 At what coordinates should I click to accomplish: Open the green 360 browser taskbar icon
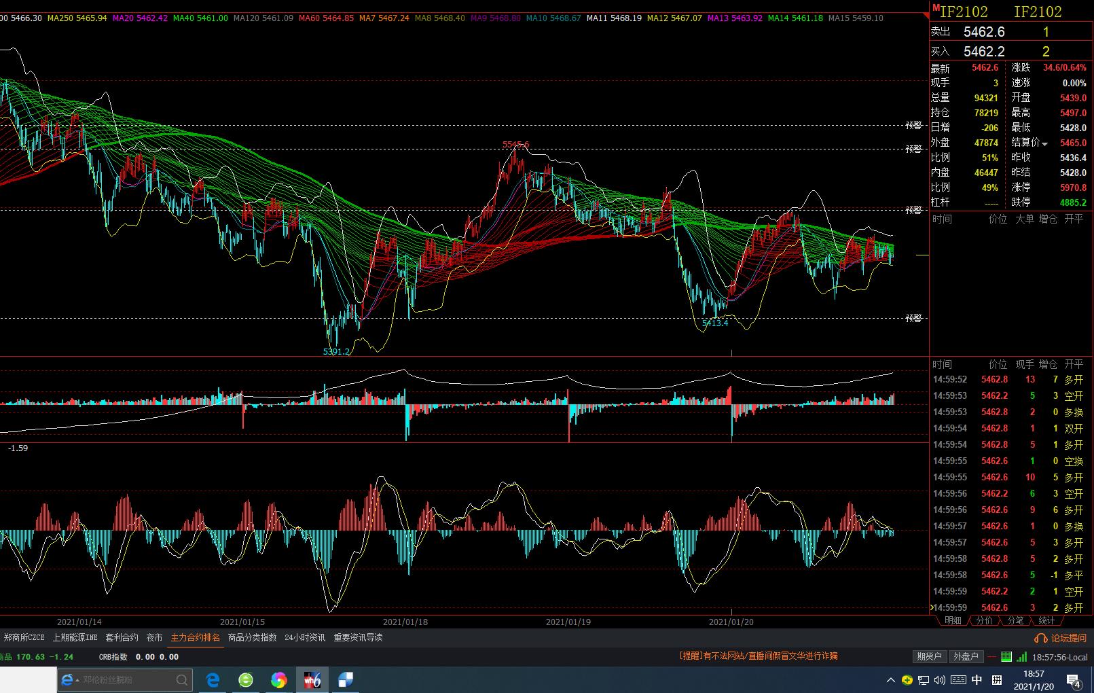click(x=246, y=679)
